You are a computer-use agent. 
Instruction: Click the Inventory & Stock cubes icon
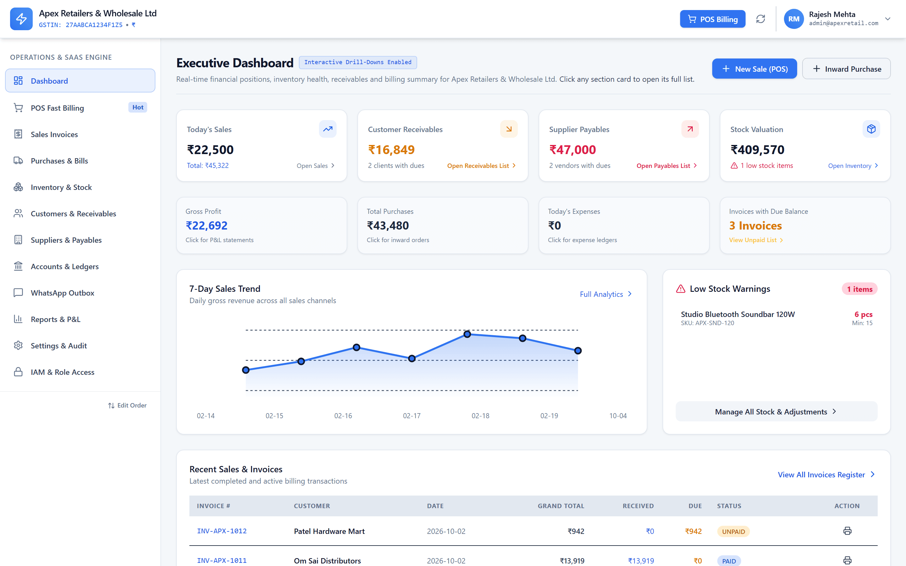coord(18,187)
